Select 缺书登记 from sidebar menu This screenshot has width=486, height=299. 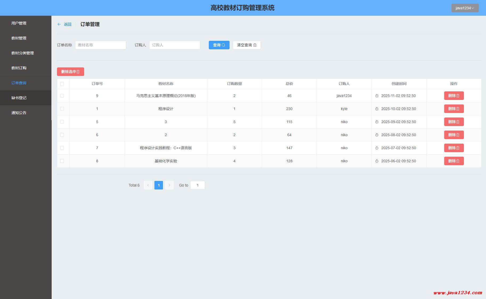point(19,98)
